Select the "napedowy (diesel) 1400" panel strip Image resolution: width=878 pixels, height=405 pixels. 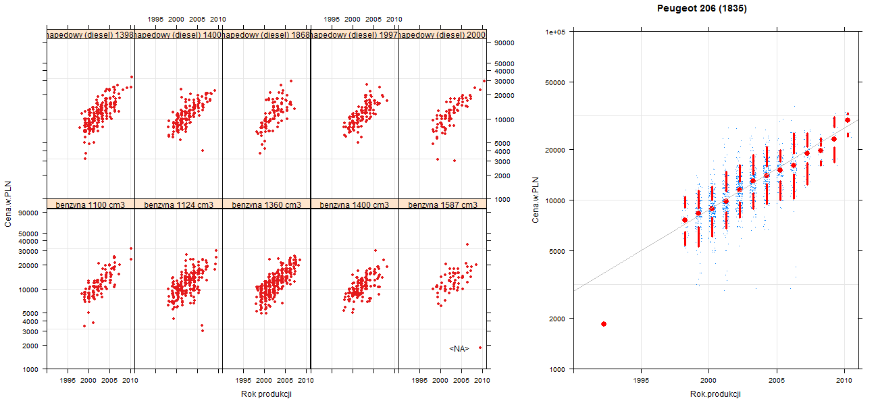[x=178, y=35]
